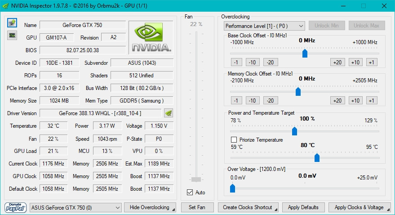The image size is (395, 215).
Task: Open the sensor monitoring graph icon
Action: tap(12, 36)
